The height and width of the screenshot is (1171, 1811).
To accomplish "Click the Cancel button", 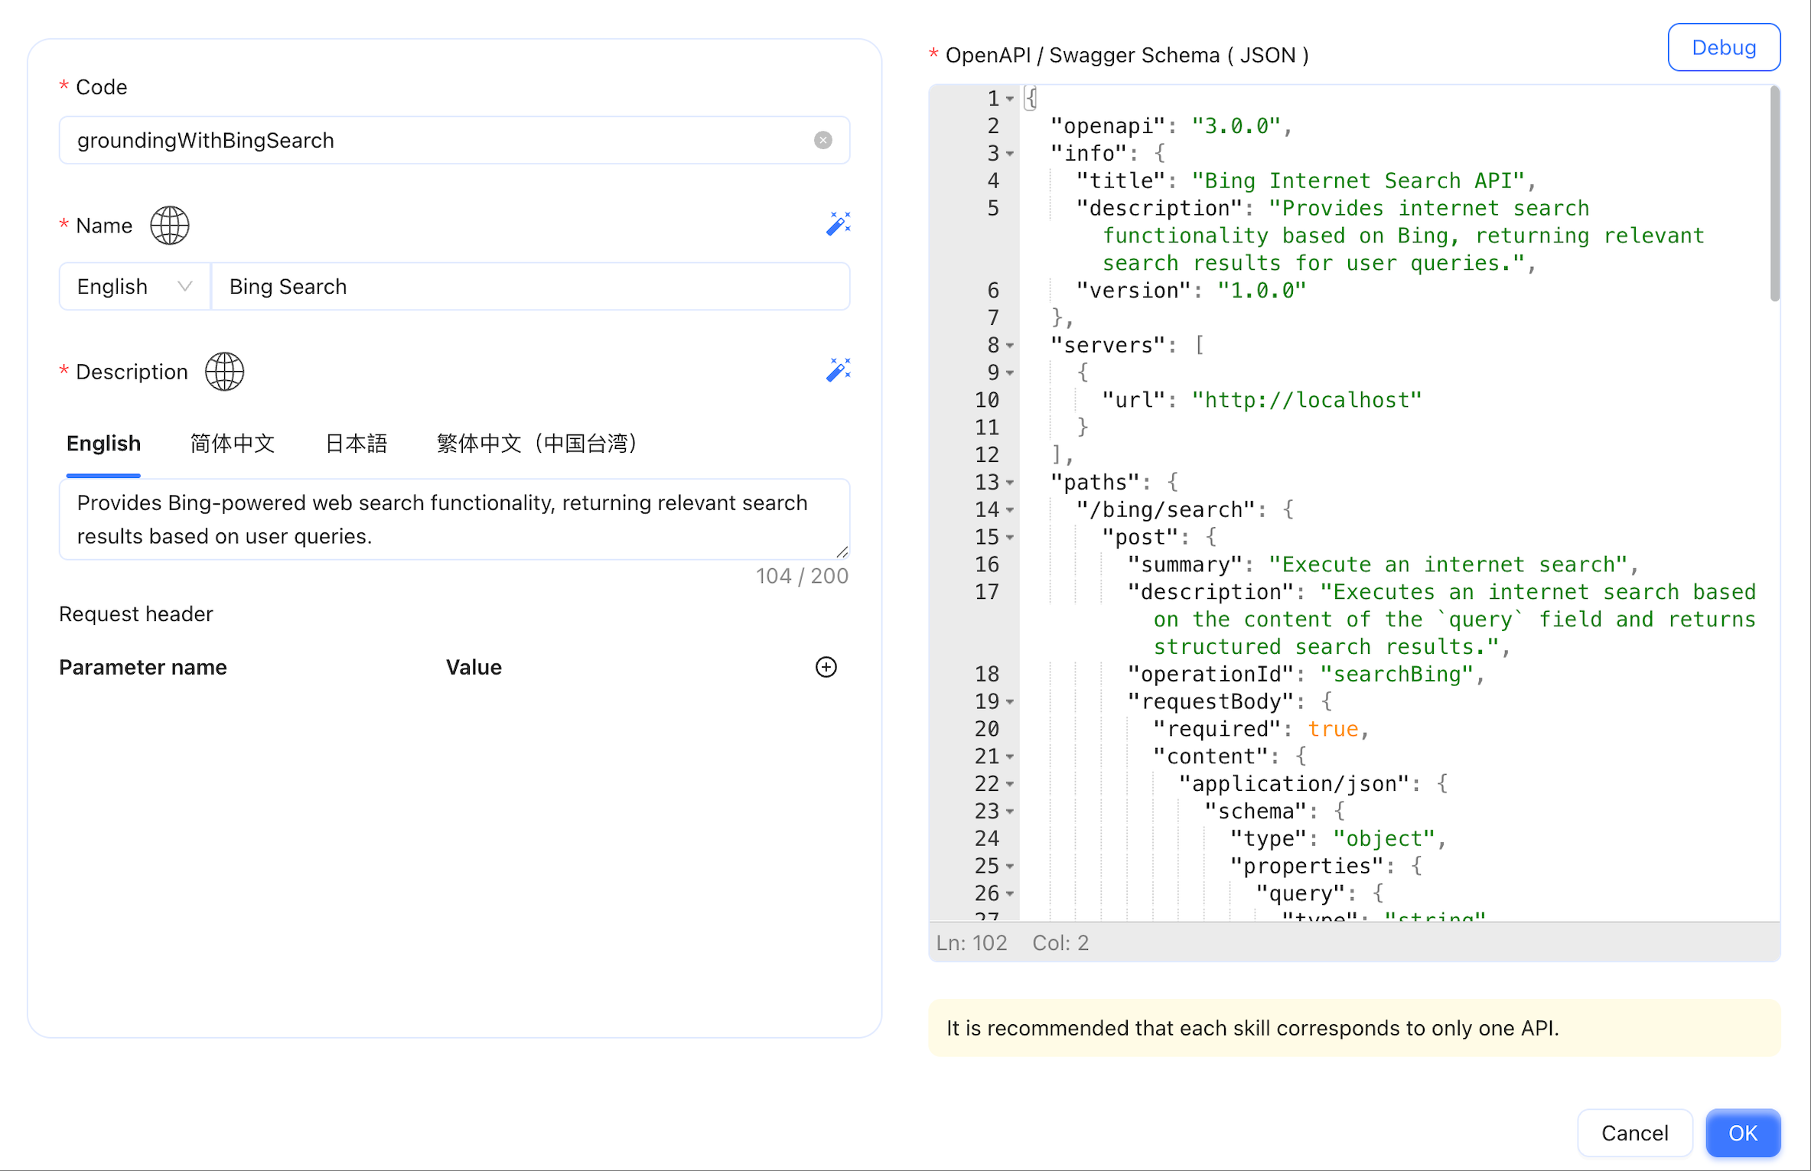I will click(1634, 1133).
